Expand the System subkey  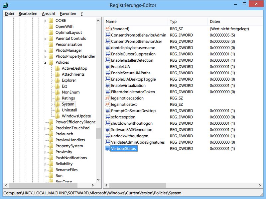[x=52, y=104]
